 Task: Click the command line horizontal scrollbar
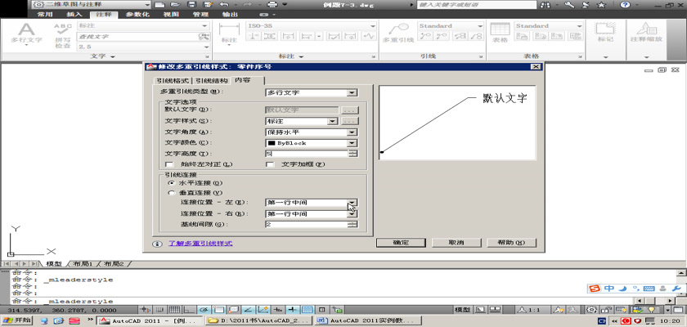click(655, 301)
